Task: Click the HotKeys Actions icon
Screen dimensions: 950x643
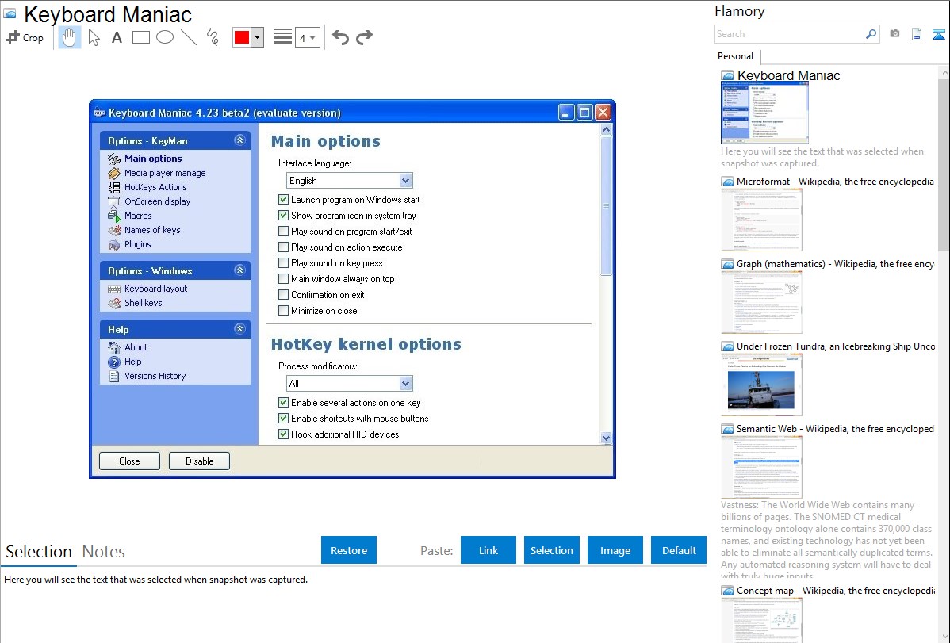Action: click(x=114, y=187)
